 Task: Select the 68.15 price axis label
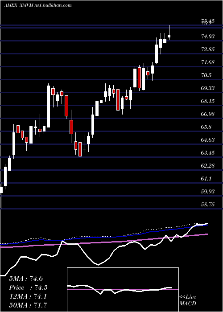point(208,101)
